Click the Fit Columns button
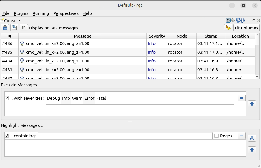 (x=246, y=28)
